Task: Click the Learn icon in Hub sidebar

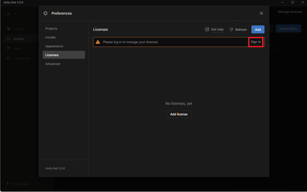Action: 9,49
